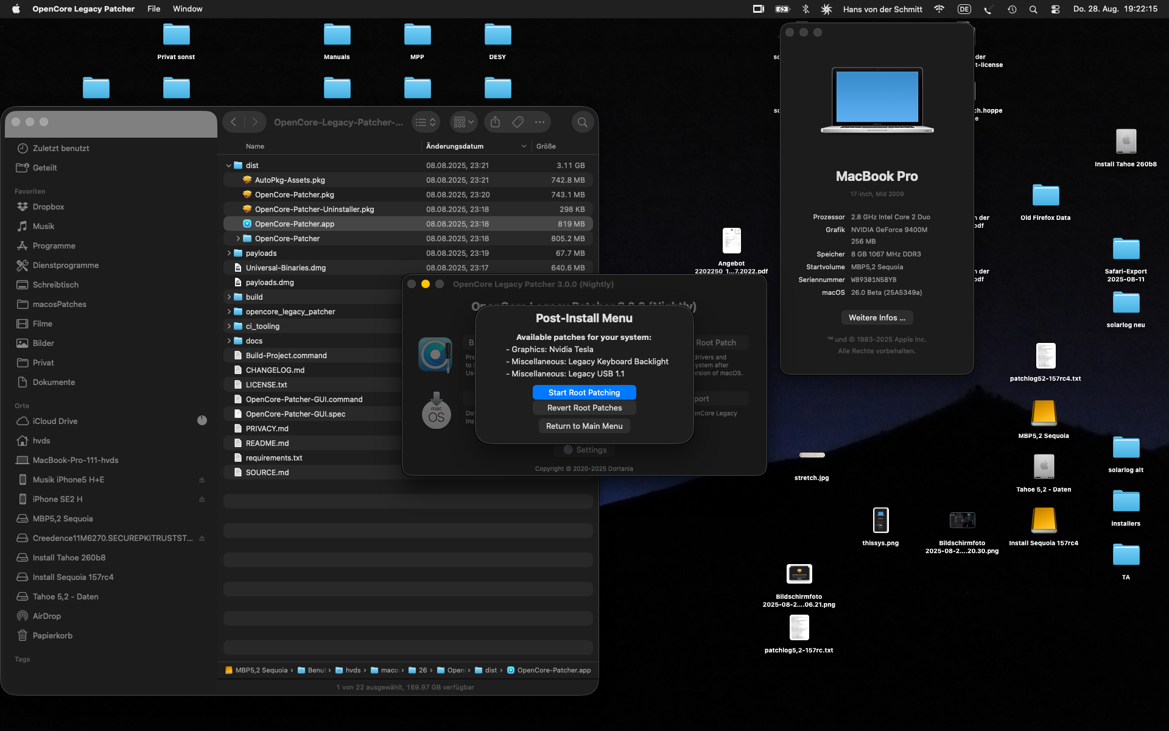Open the File menu

click(153, 9)
